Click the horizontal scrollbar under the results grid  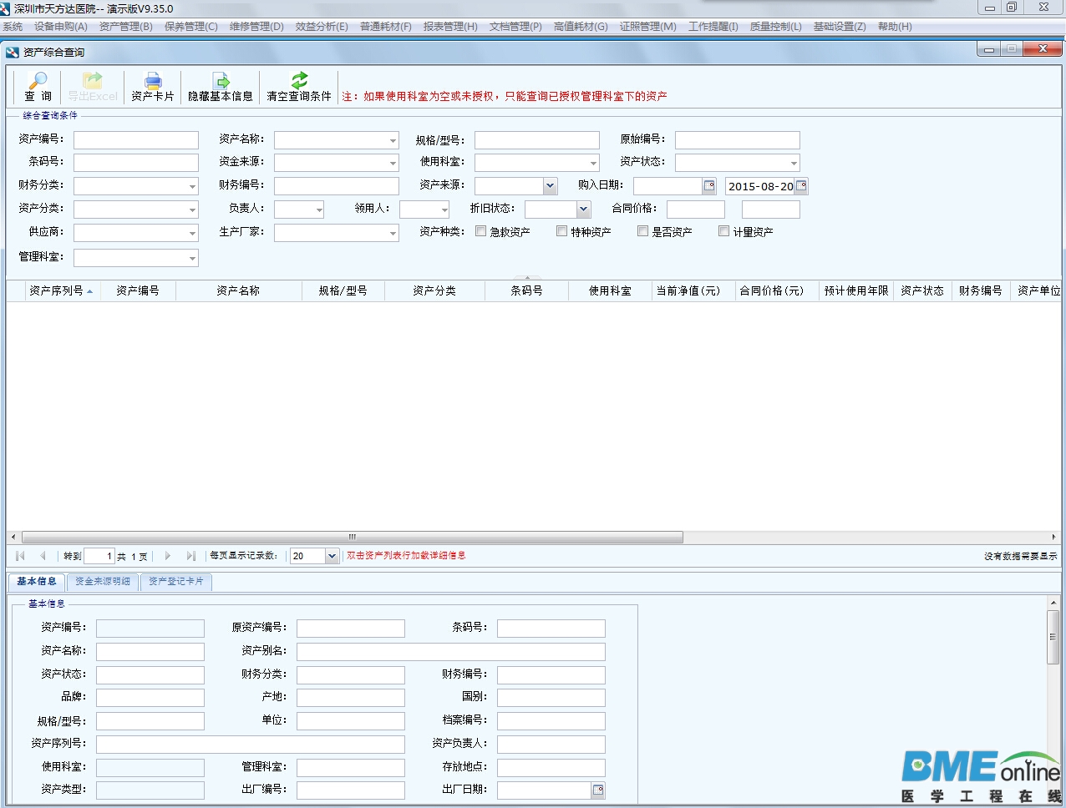coord(351,537)
